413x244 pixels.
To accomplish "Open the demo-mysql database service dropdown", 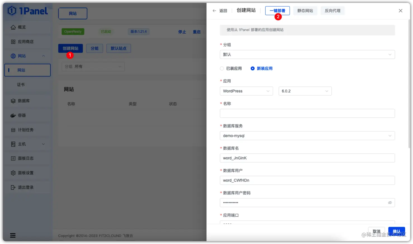I will [307, 136].
